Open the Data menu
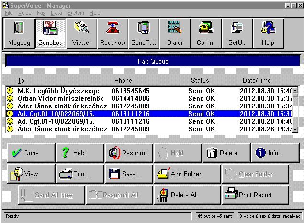 pyautogui.click(x=56, y=13)
